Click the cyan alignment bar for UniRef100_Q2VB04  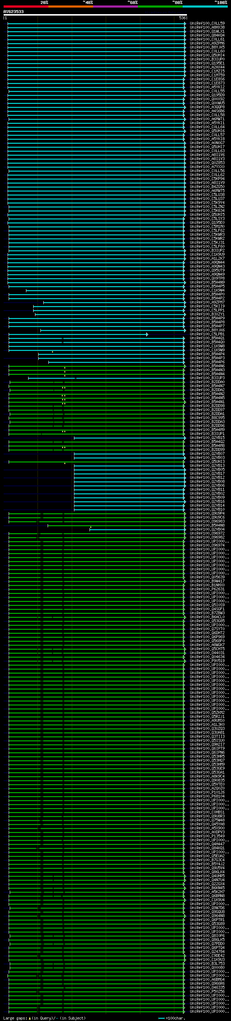[138, 529]
